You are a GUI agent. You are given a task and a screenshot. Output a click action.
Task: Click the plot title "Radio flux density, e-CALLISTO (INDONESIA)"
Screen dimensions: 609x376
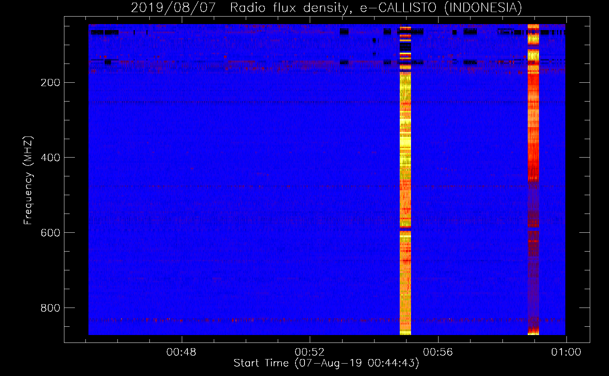pyautogui.click(x=376, y=8)
